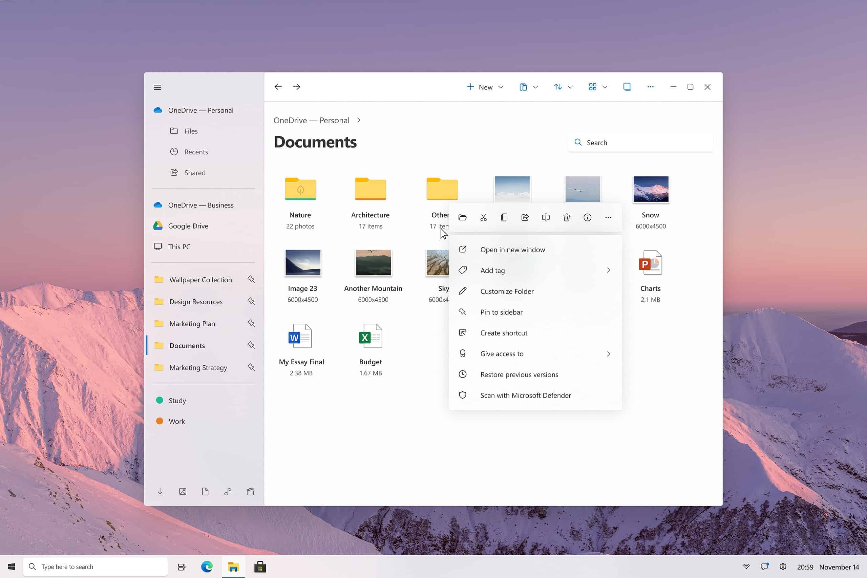
Task: Toggle Pin to sidebar for folder
Action: [x=502, y=312]
